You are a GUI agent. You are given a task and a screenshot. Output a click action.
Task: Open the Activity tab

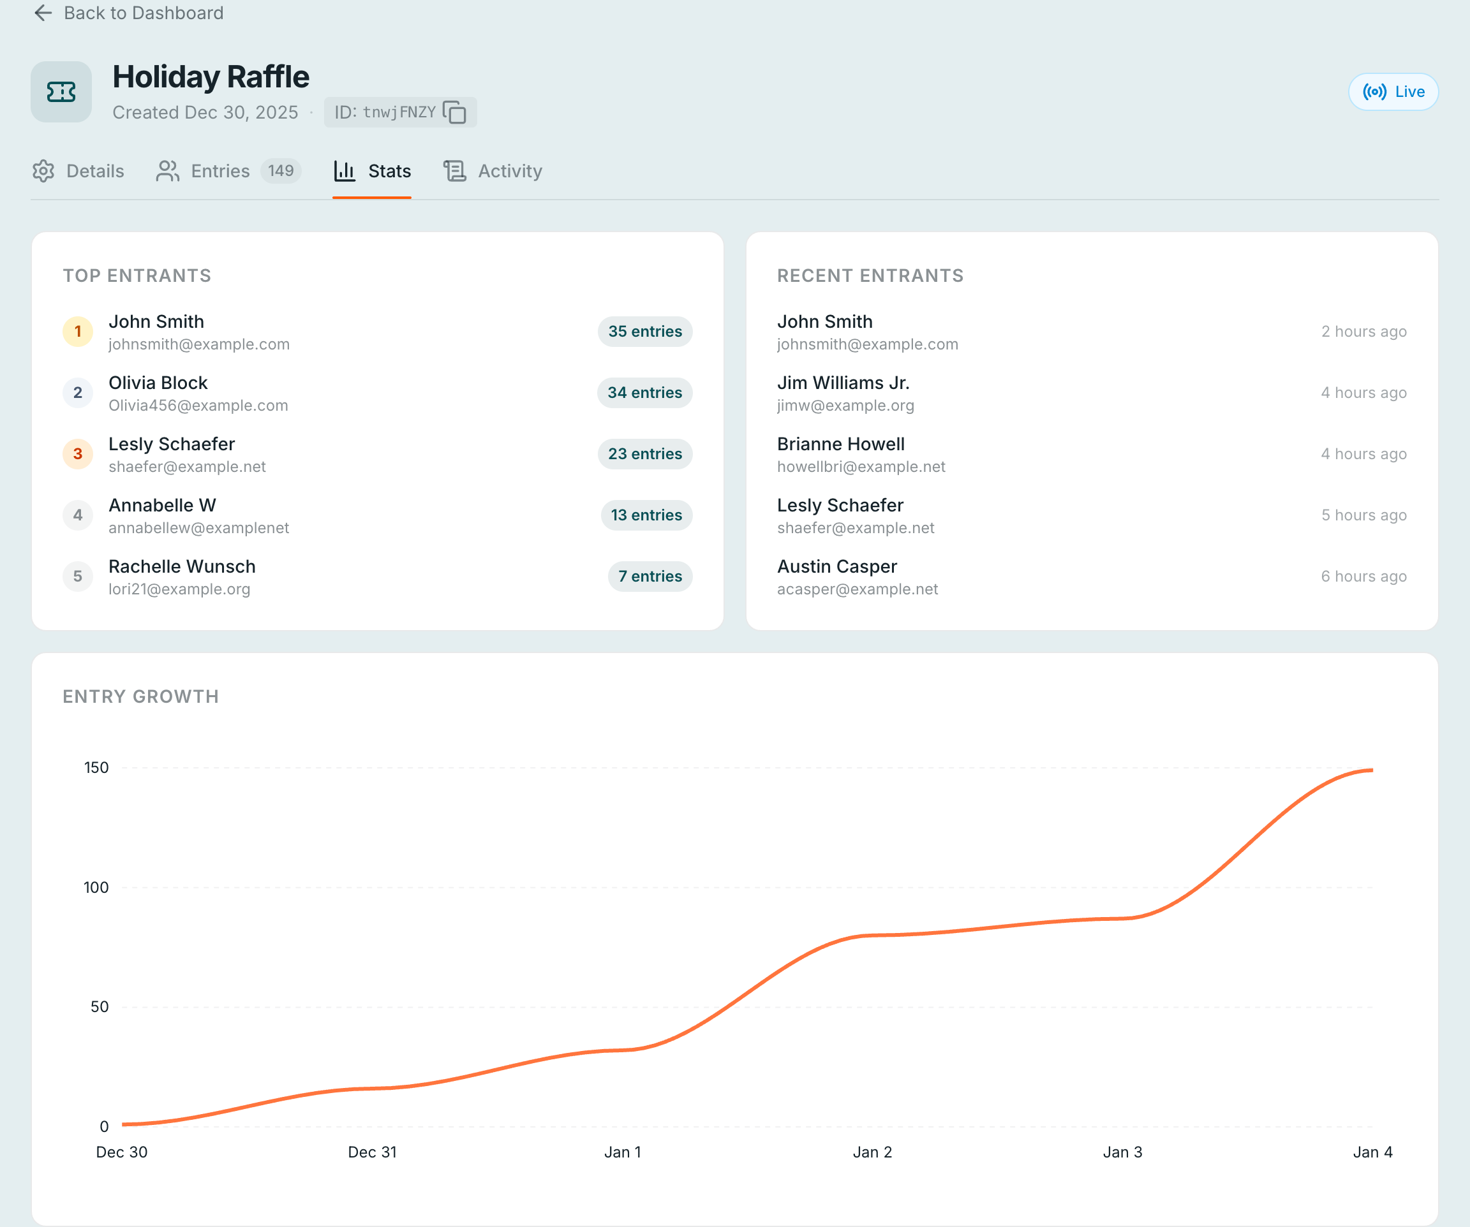pyautogui.click(x=510, y=171)
